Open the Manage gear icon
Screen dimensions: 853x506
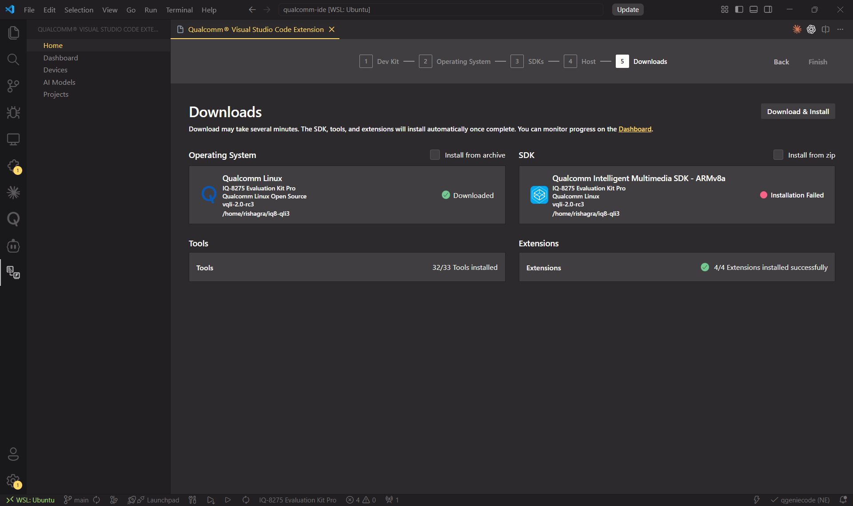pos(13,481)
